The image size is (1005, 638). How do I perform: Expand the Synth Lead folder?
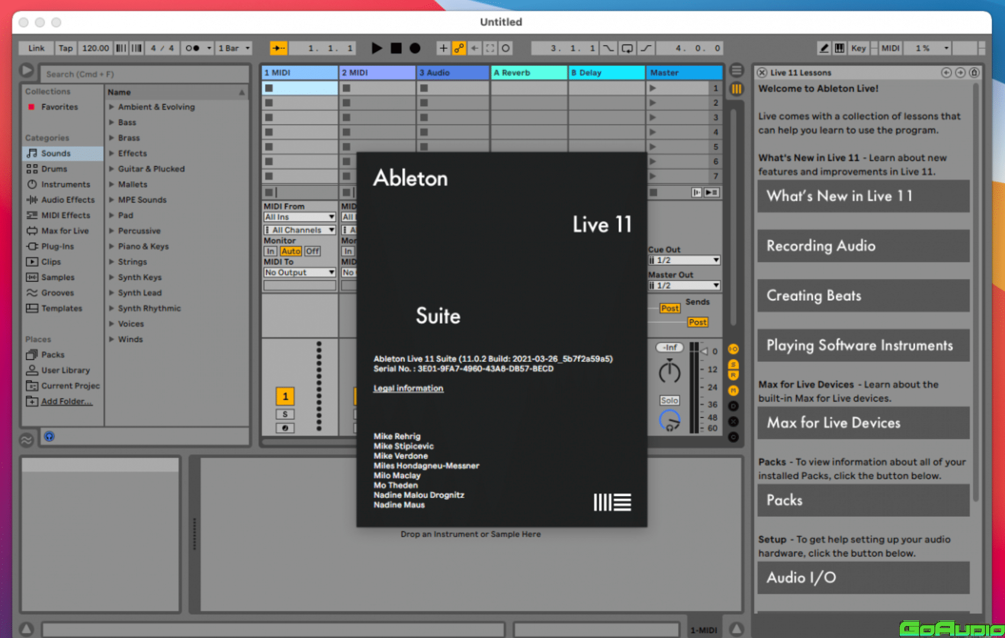(x=112, y=293)
